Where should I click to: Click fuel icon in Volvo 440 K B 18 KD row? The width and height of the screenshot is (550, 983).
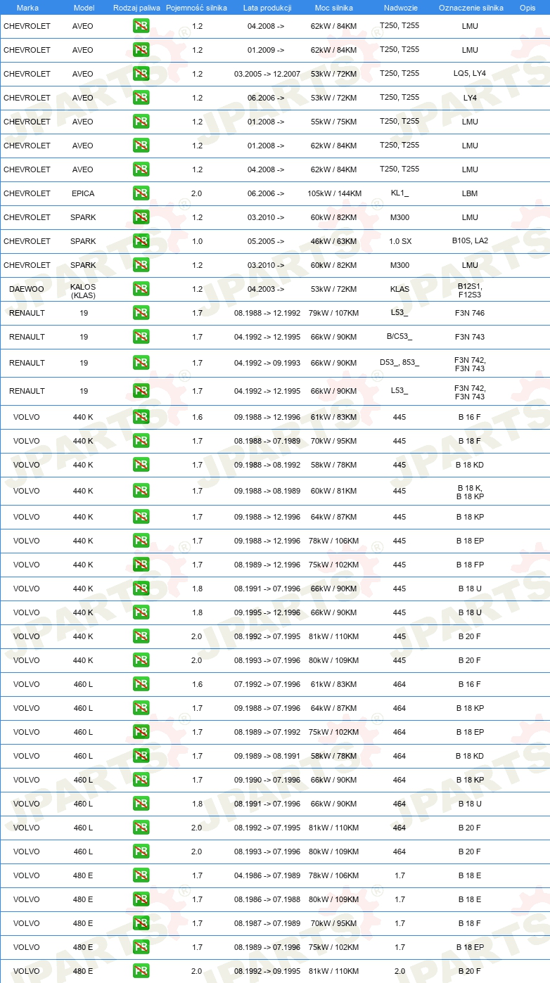(141, 465)
